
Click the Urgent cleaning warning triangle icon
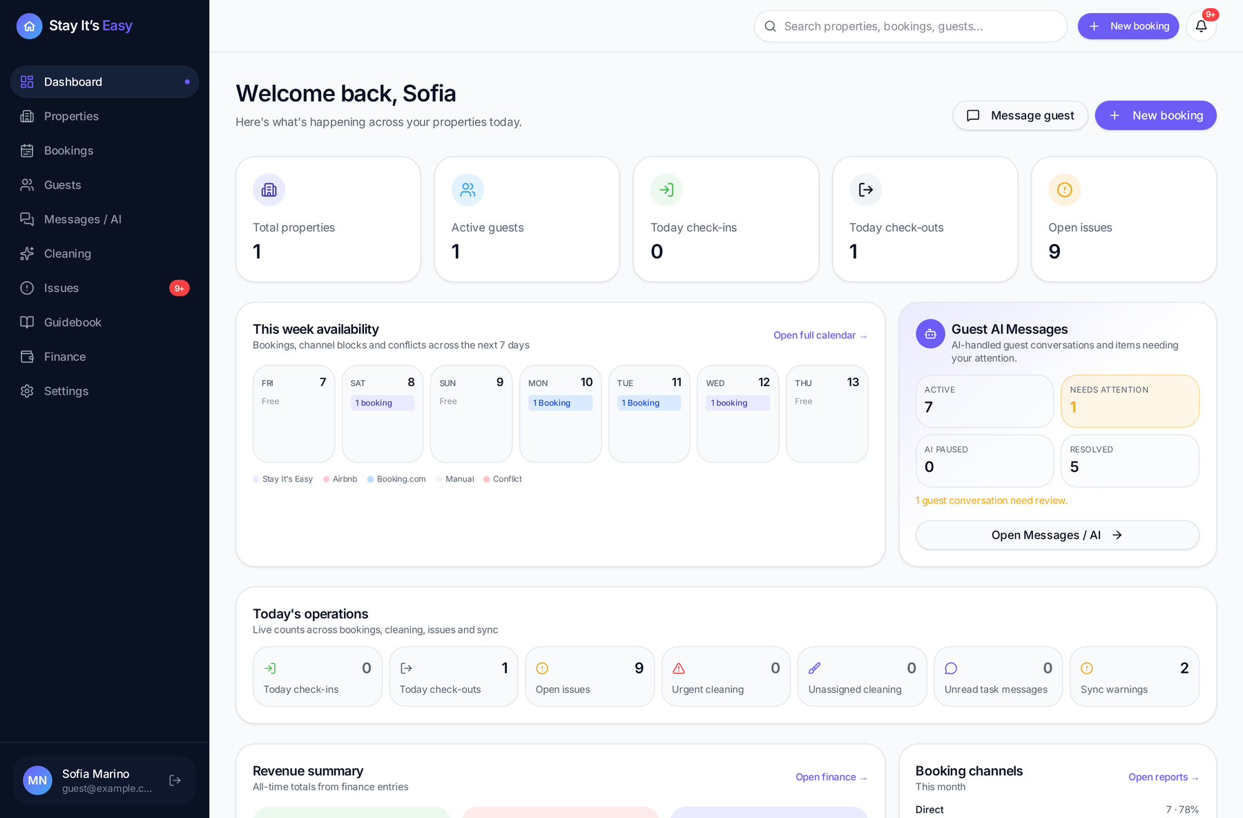tap(678, 668)
